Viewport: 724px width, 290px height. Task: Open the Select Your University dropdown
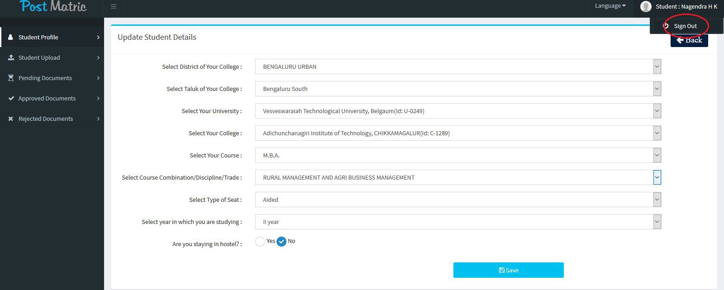(x=458, y=111)
